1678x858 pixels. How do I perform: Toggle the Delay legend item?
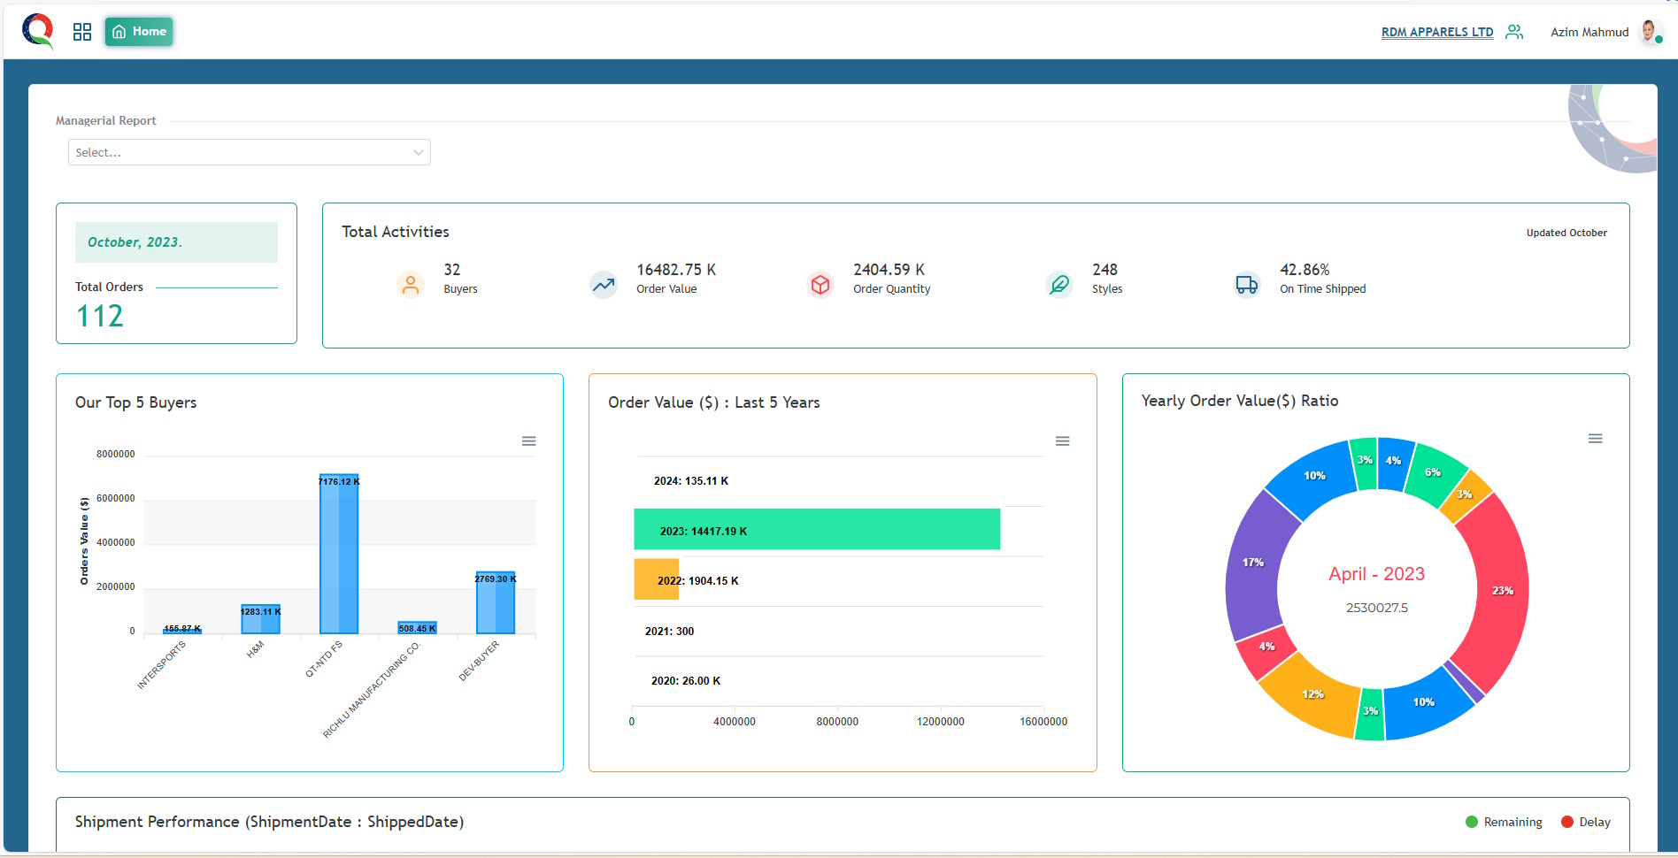1586,822
